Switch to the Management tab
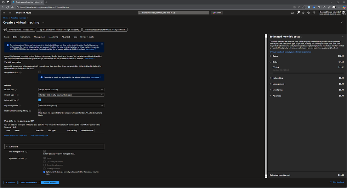This screenshot has height=188, width=347. pos(39,37)
